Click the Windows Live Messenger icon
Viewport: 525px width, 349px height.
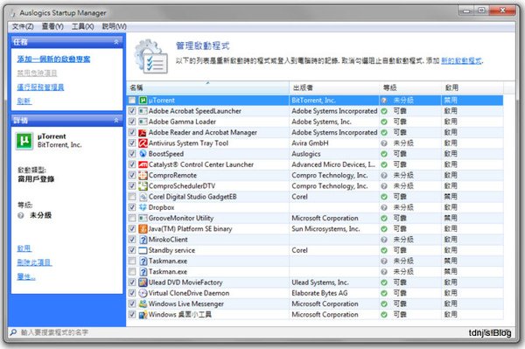click(x=143, y=304)
